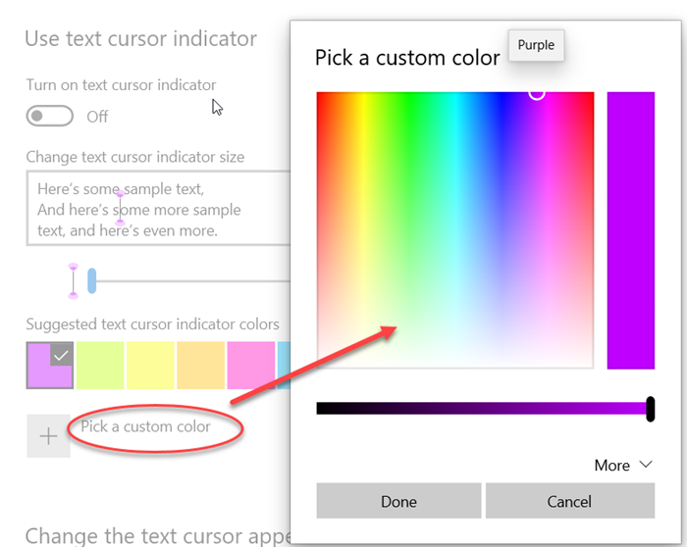
Task: Click the text cursor indicator size icon
Action: 73,281
